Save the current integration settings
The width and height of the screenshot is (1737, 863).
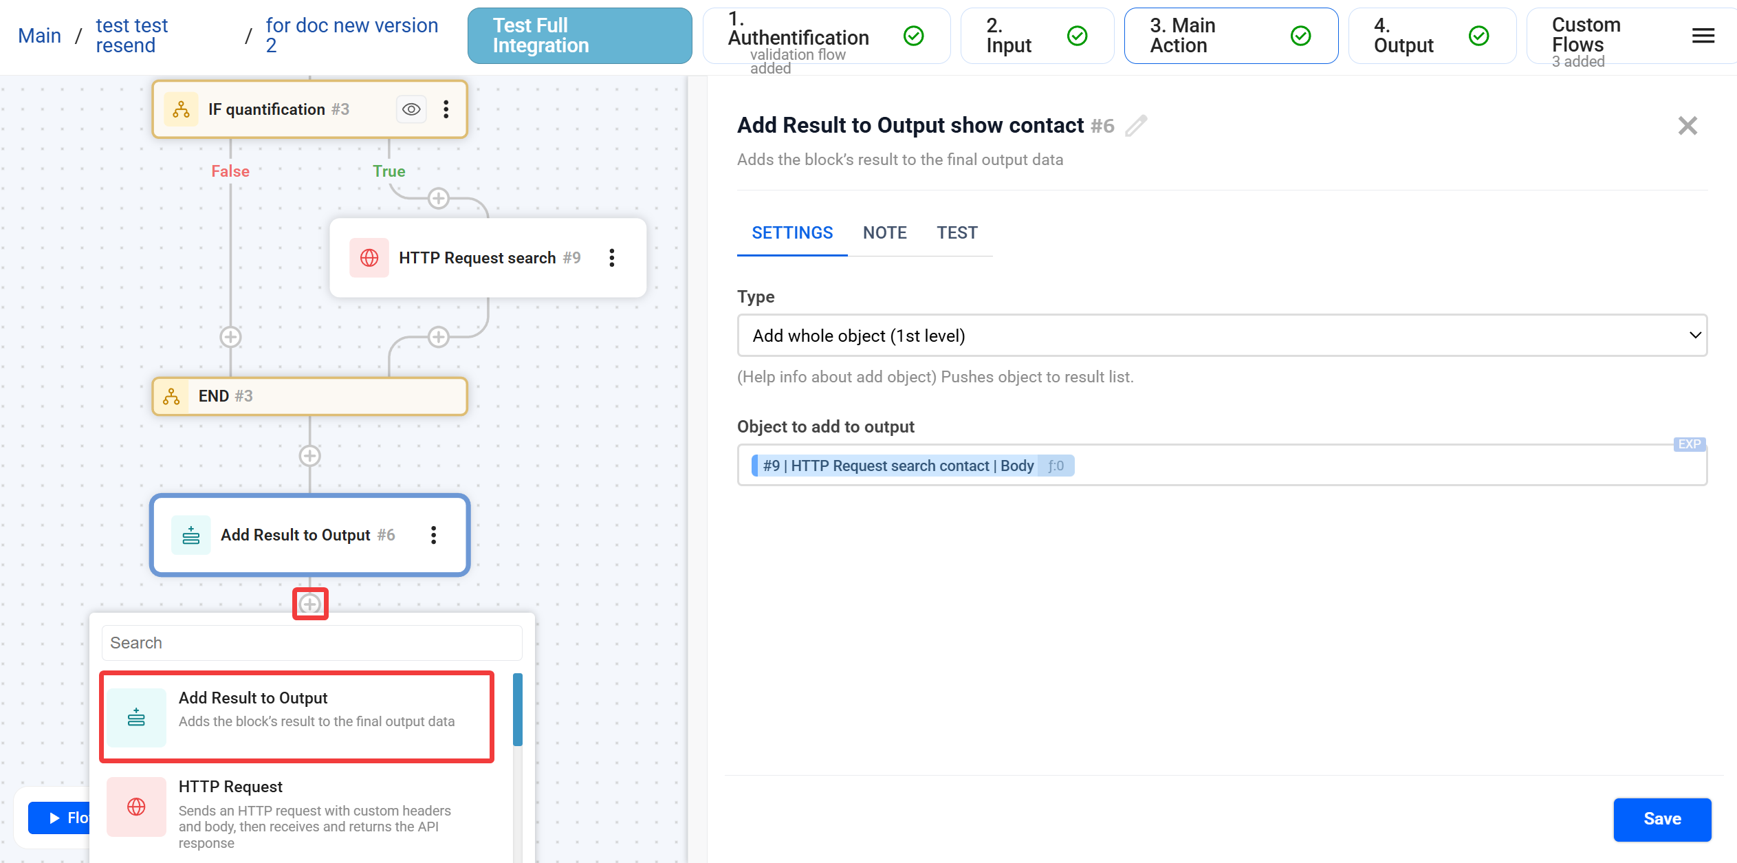coord(1662,819)
